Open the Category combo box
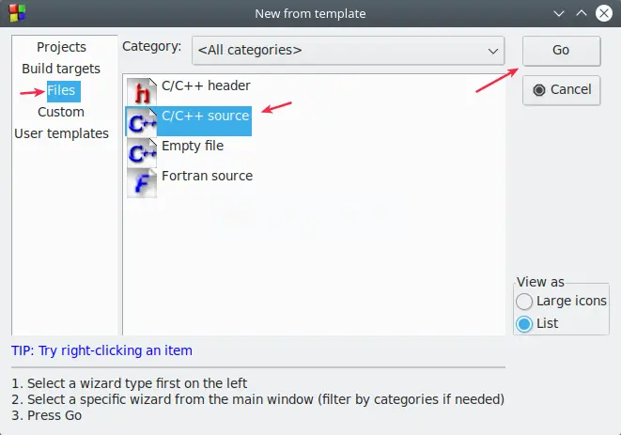621x435 pixels. click(348, 50)
